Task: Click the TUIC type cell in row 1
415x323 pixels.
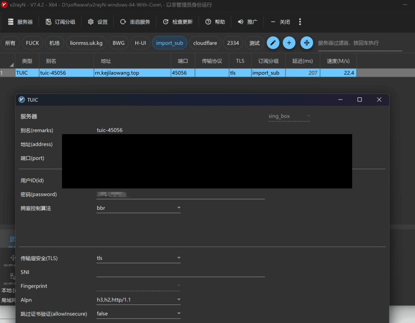Action: 27,73
